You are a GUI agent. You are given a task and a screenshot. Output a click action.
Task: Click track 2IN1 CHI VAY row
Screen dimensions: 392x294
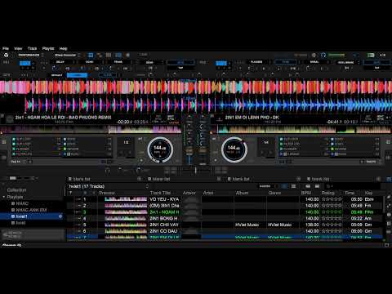tap(225, 225)
